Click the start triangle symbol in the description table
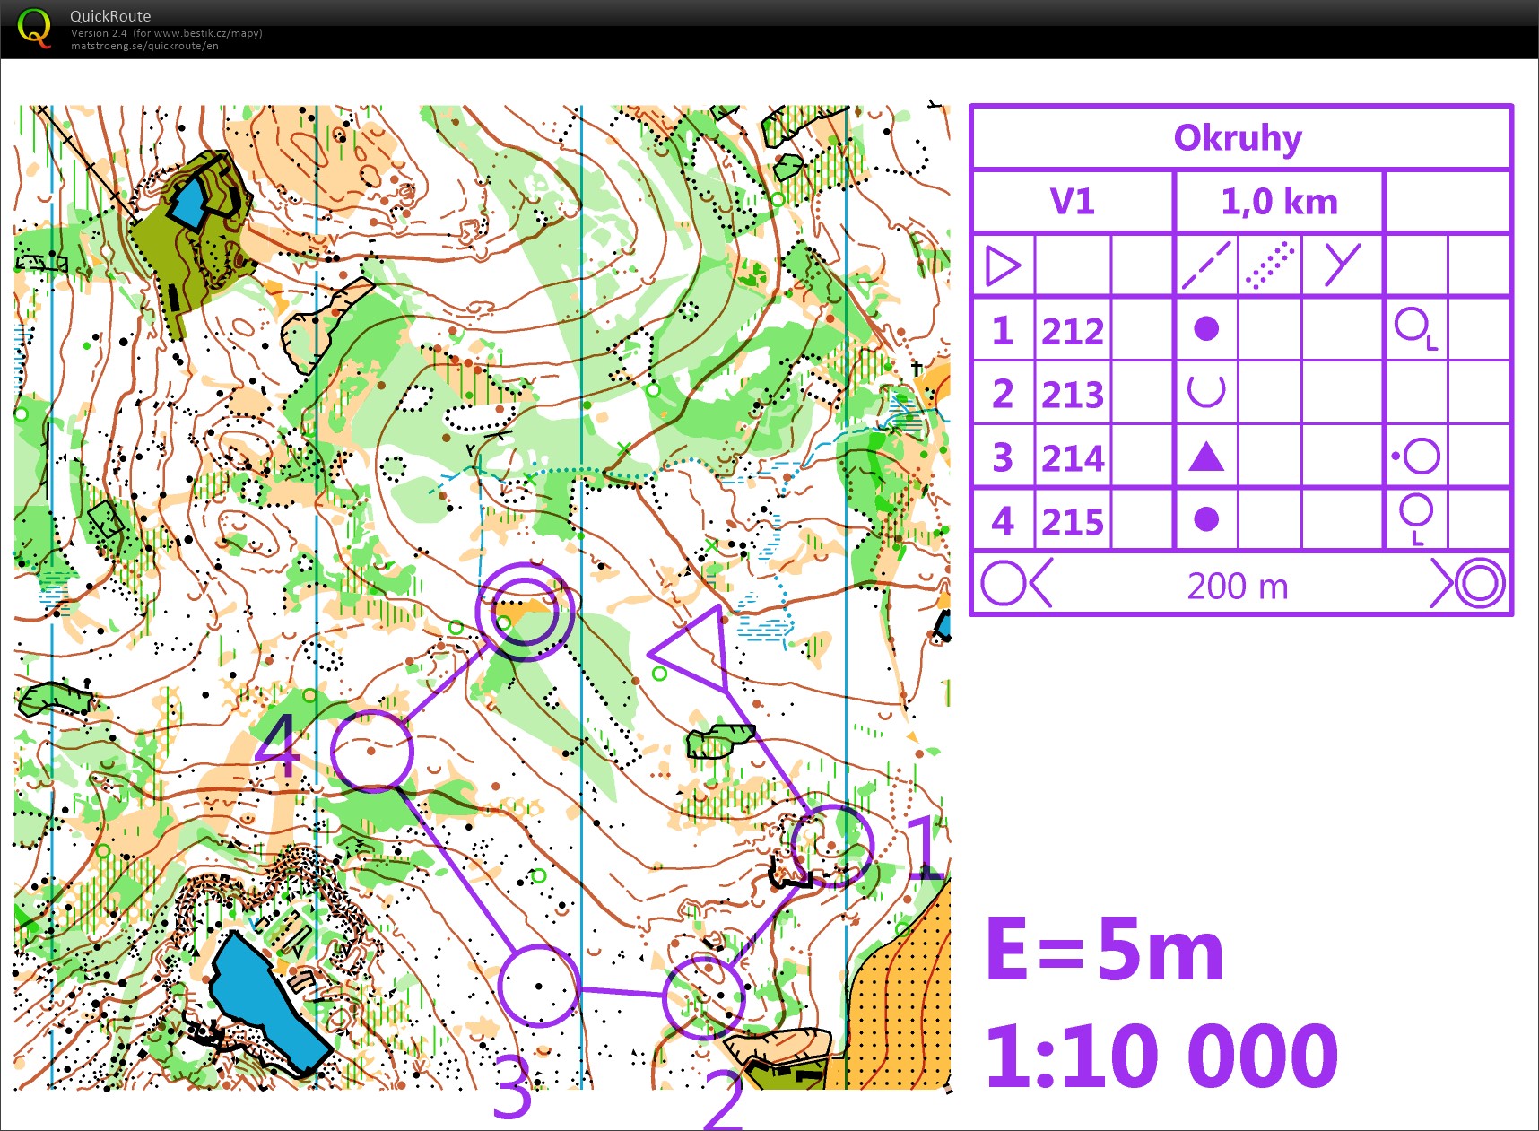The image size is (1539, 1131). [x=1003, y=266]
